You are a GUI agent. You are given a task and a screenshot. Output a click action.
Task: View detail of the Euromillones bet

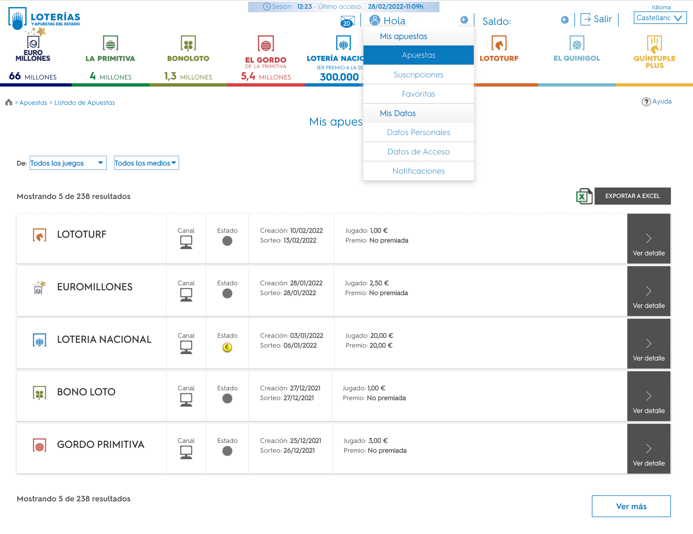649,291
